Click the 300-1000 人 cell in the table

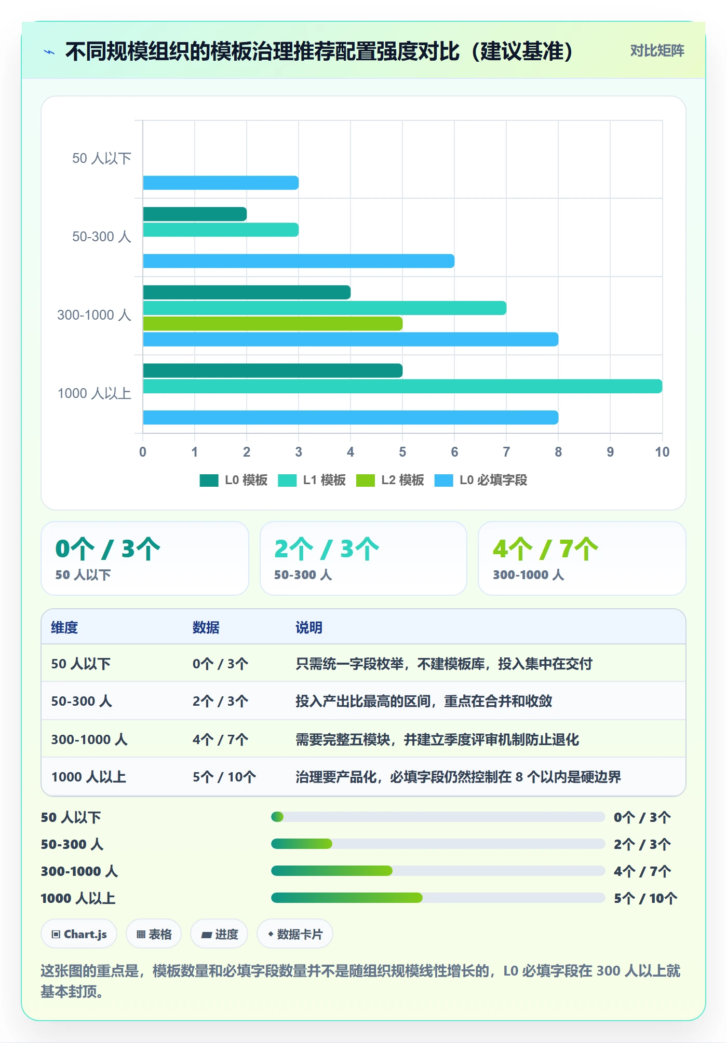tap(89, 739)
